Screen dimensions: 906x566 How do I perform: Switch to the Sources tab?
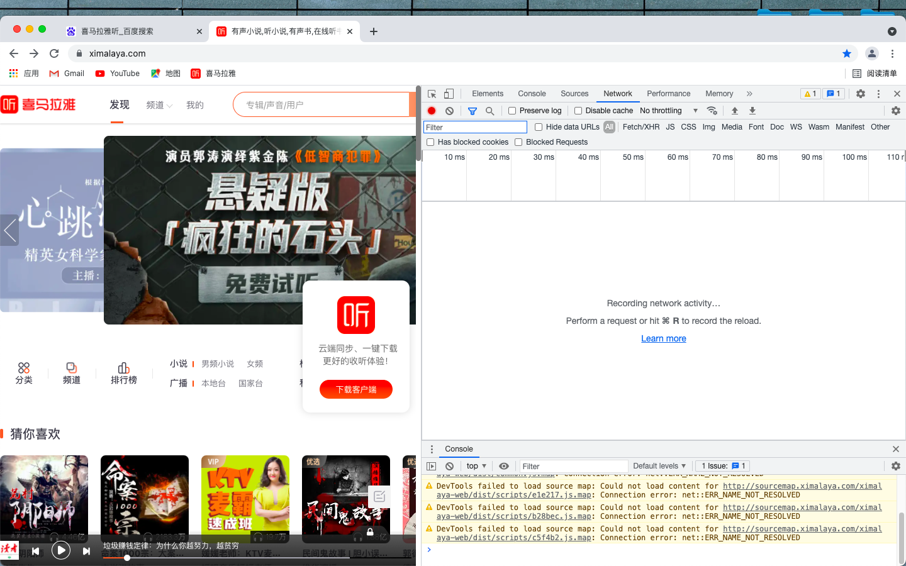click(574, 94)
